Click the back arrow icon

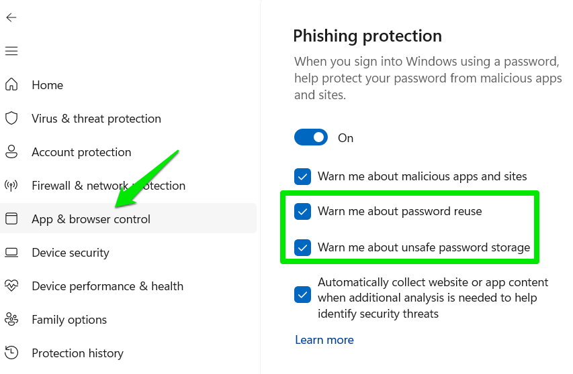[x=11, y=17]
